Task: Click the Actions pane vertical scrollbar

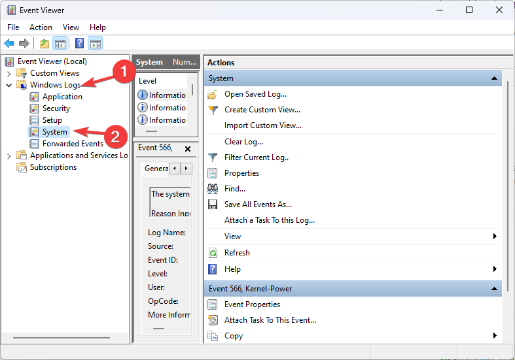Action: coord(507,186)
